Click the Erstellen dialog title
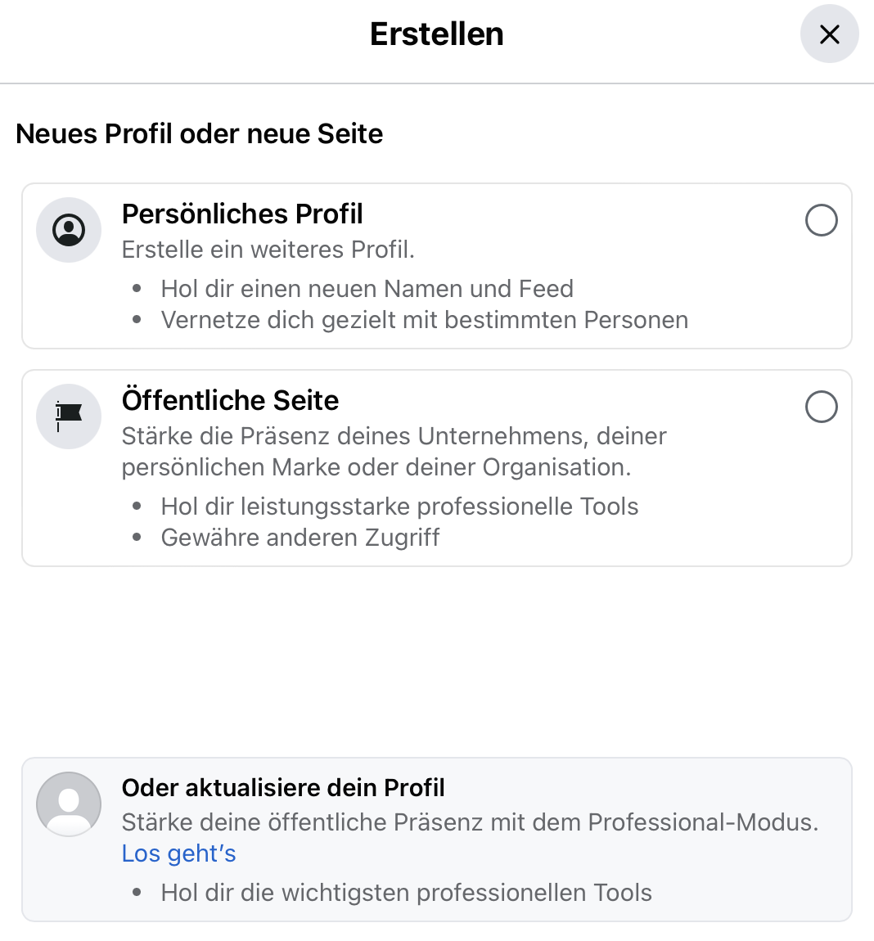Viewport: 874px width, 941px height. 436,34
